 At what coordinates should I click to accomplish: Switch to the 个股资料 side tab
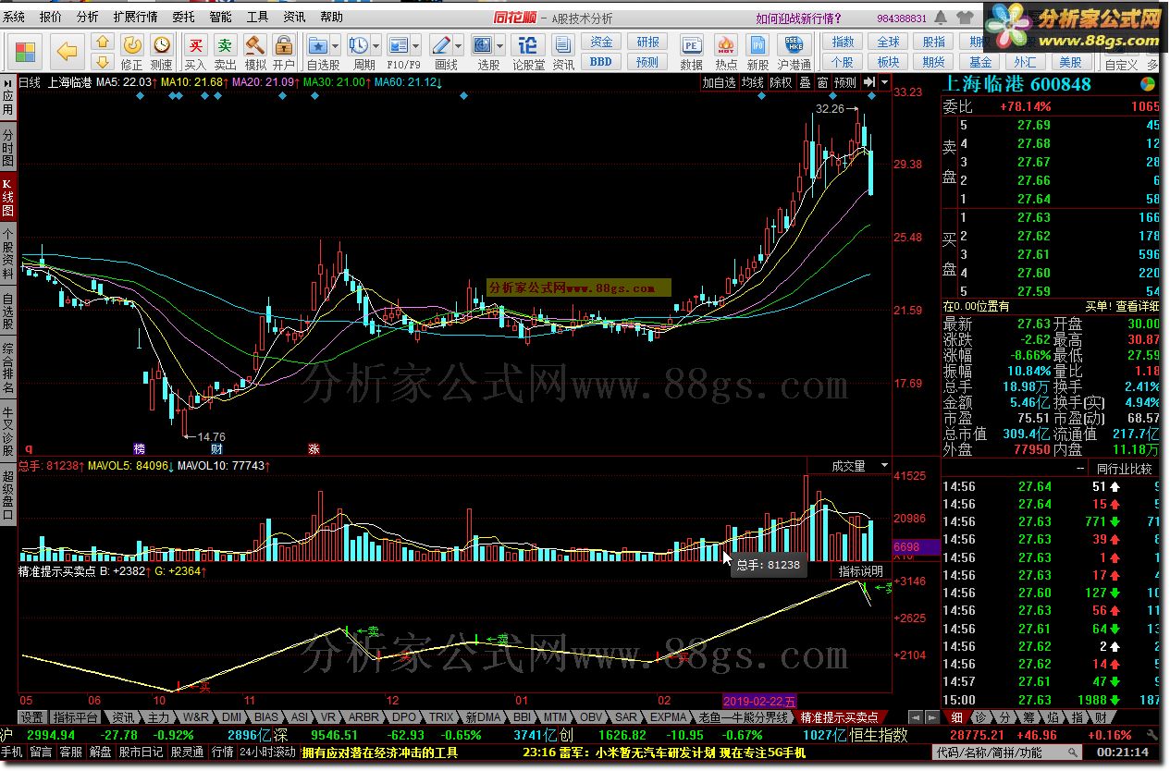[7, 252]
